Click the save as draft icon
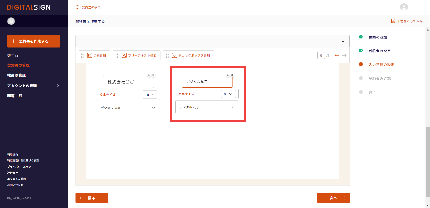Image resolution: width=430 pixels, height=208 pixels. pos(393,21)
